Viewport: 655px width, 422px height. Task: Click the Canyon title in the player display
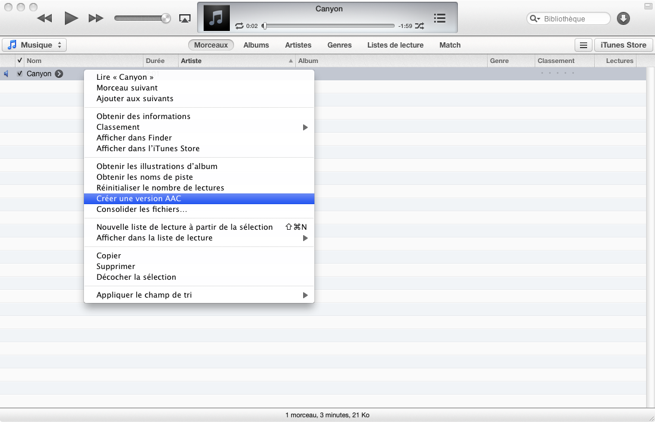pos(329,9)
